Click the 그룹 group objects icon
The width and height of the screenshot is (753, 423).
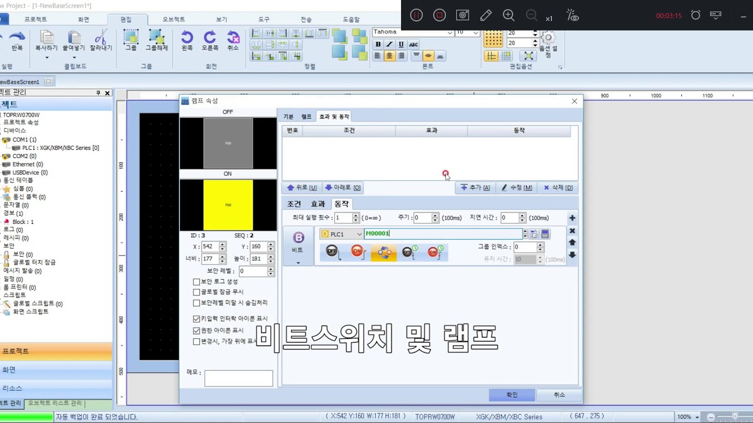(x=131, y=37)
